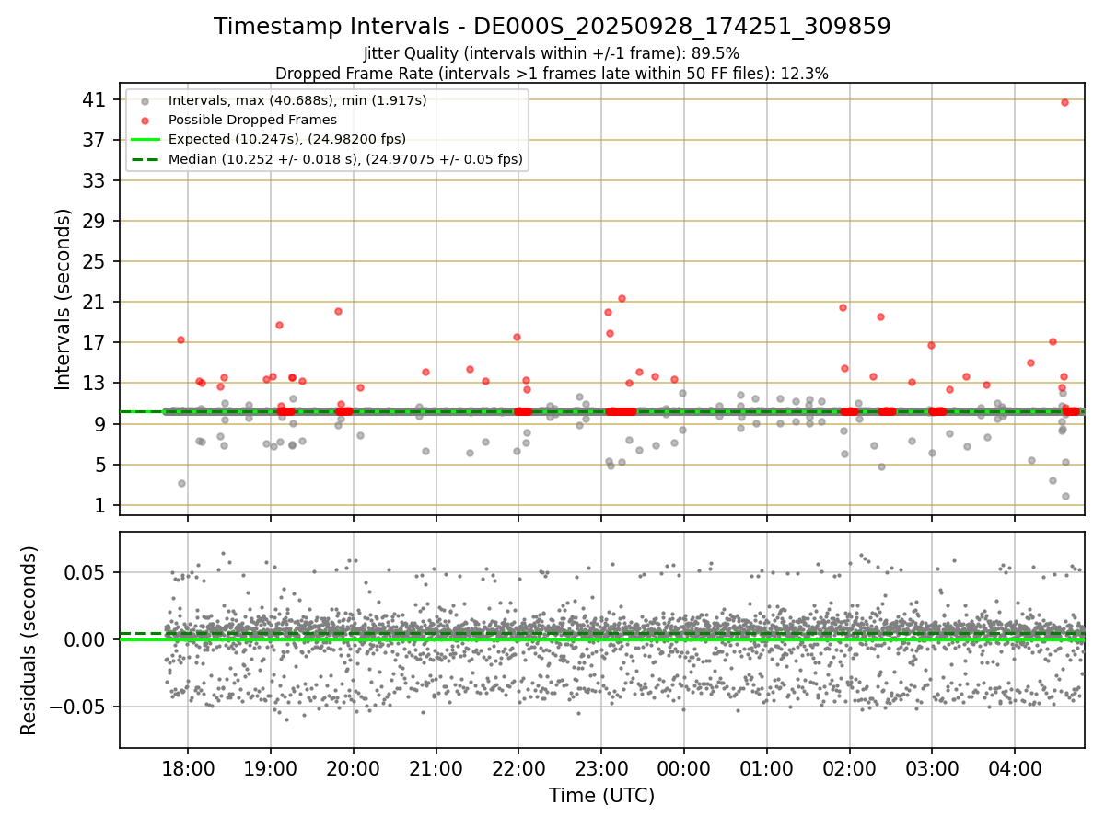Click the plot title 'Timestamp Intervals - DE000S_20250928_174251_309859'

click(x=552, y=27)
